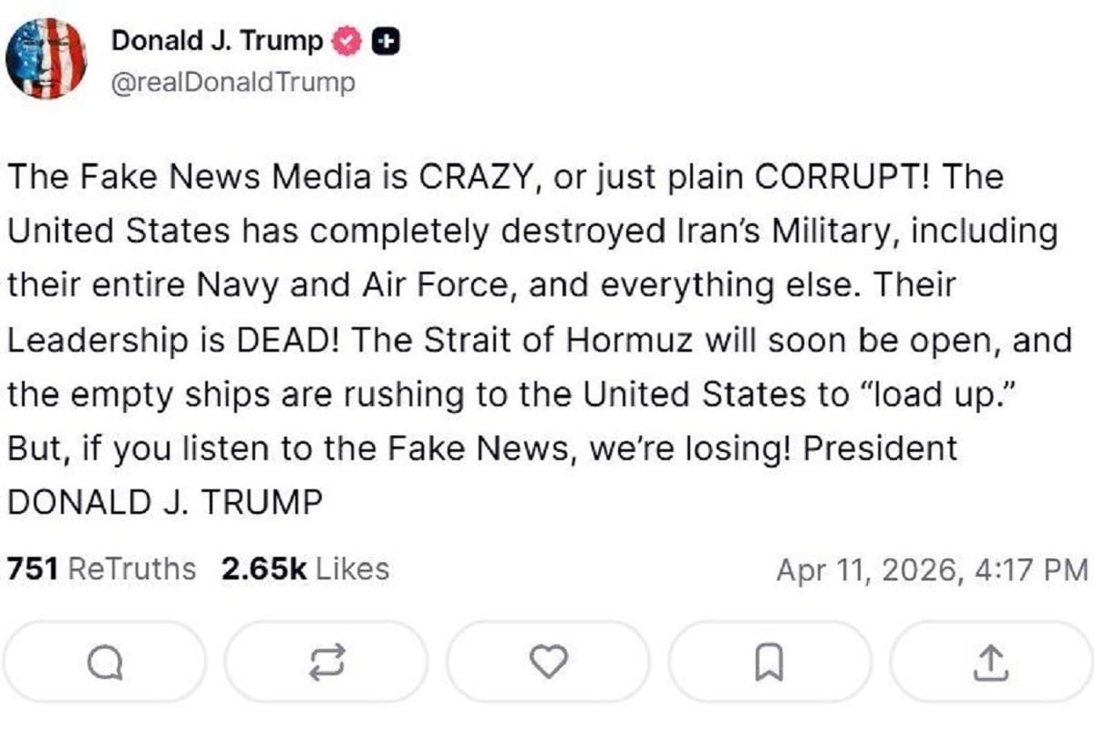This screenshot has height=729, width=1094.
Task: Open the Donald J. Trump display name
Action: [x=216, y=41]
